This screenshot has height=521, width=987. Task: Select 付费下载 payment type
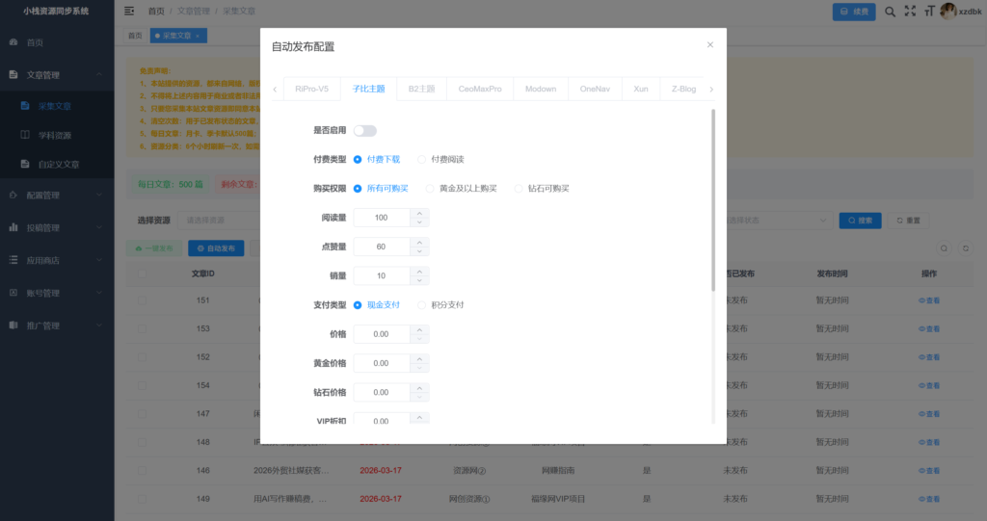coord(377,160)
